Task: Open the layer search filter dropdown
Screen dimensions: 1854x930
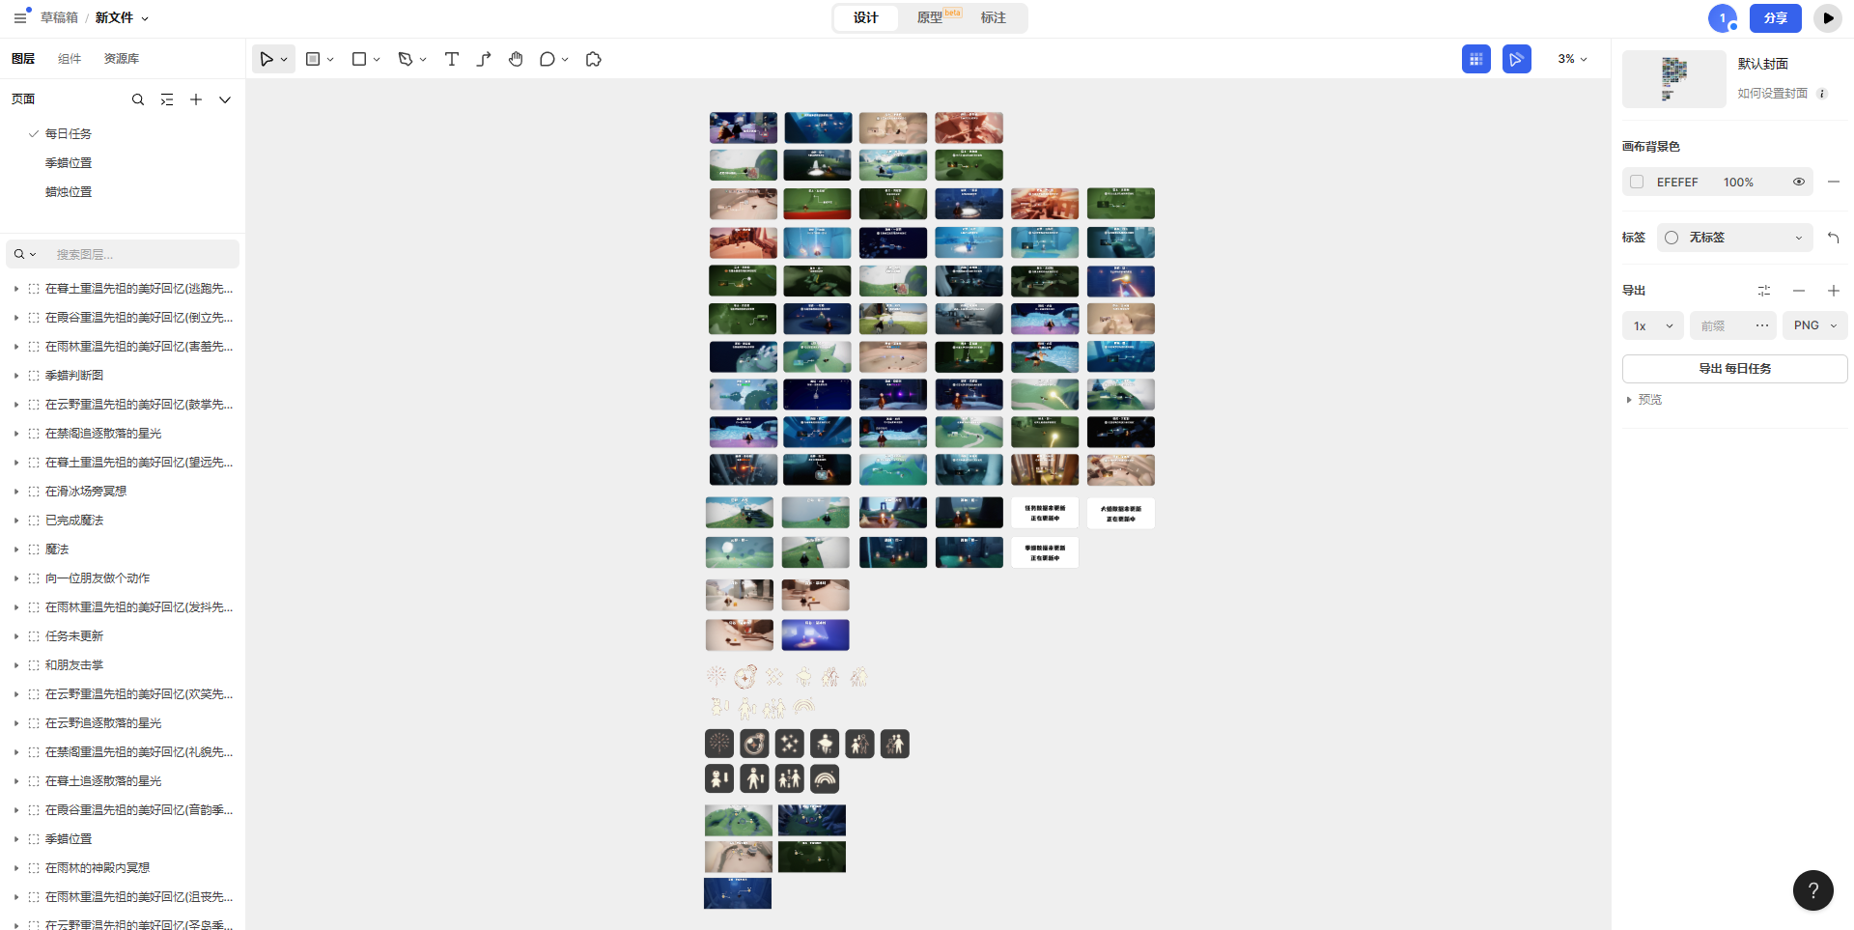Action: 25,254
